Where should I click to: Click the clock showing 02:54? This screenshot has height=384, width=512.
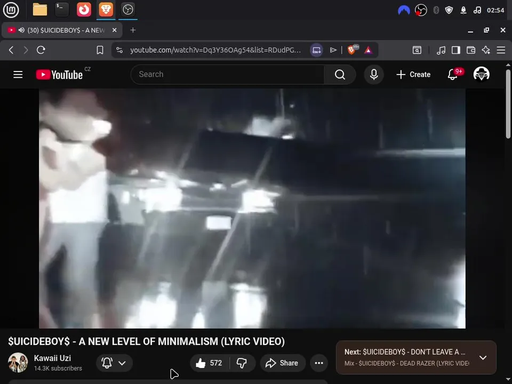click(495, 10)
